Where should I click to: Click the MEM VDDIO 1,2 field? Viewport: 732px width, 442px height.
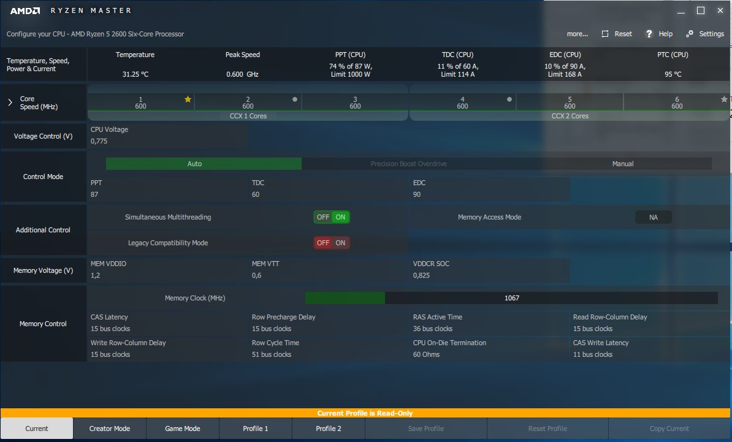[x=168, y=269]
